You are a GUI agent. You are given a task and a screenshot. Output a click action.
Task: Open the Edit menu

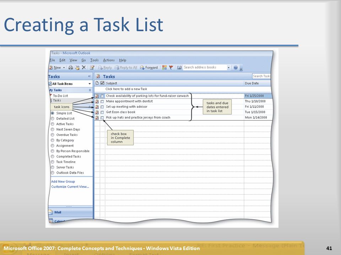[x=63, y=60]
